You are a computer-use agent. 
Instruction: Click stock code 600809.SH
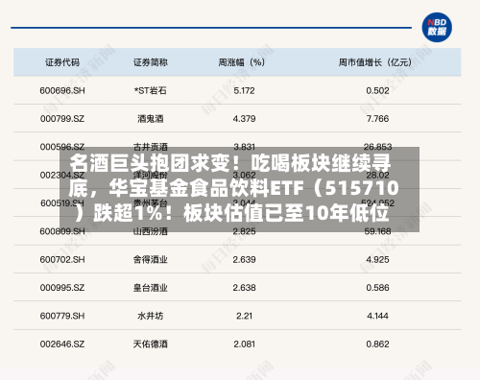[62, 231]
